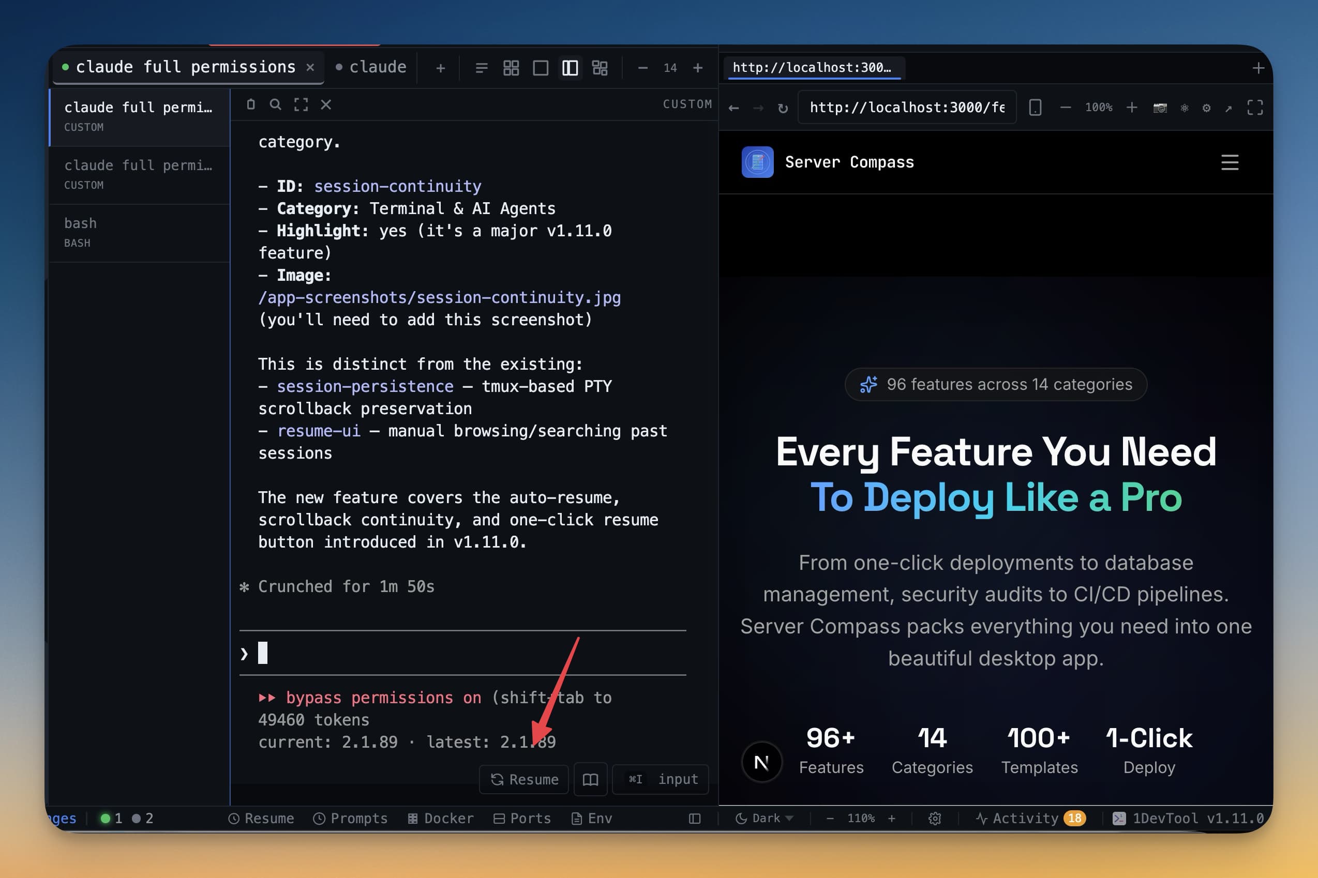This screenshot has width=1318, height=878.
Task: Click the browser address bar URL field
Action: [x=906, y=108]
